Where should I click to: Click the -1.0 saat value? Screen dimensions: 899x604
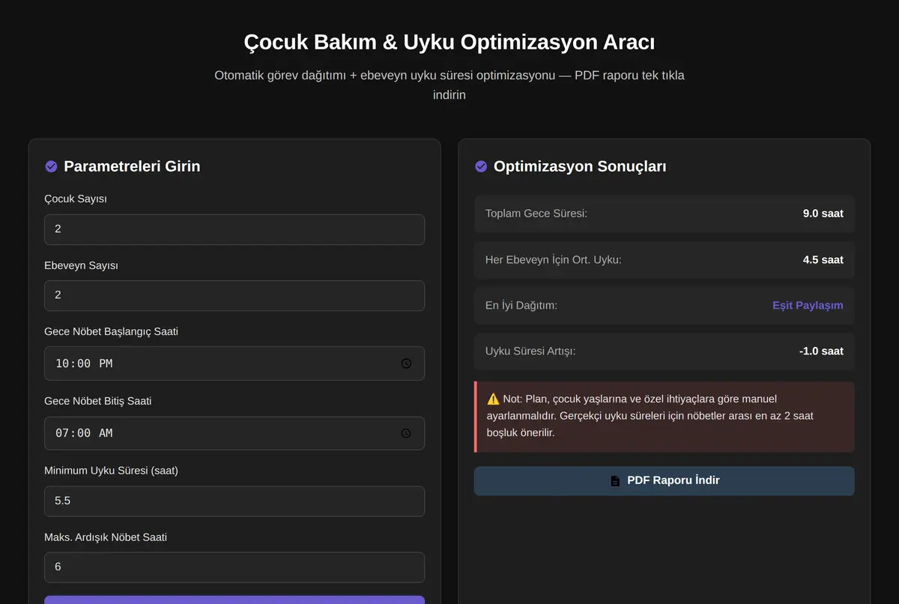point(821,351)
